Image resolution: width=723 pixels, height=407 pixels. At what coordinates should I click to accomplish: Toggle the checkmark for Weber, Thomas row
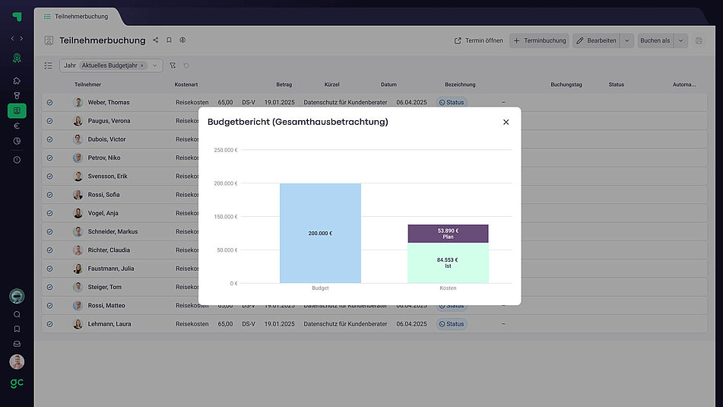point(49,103)
